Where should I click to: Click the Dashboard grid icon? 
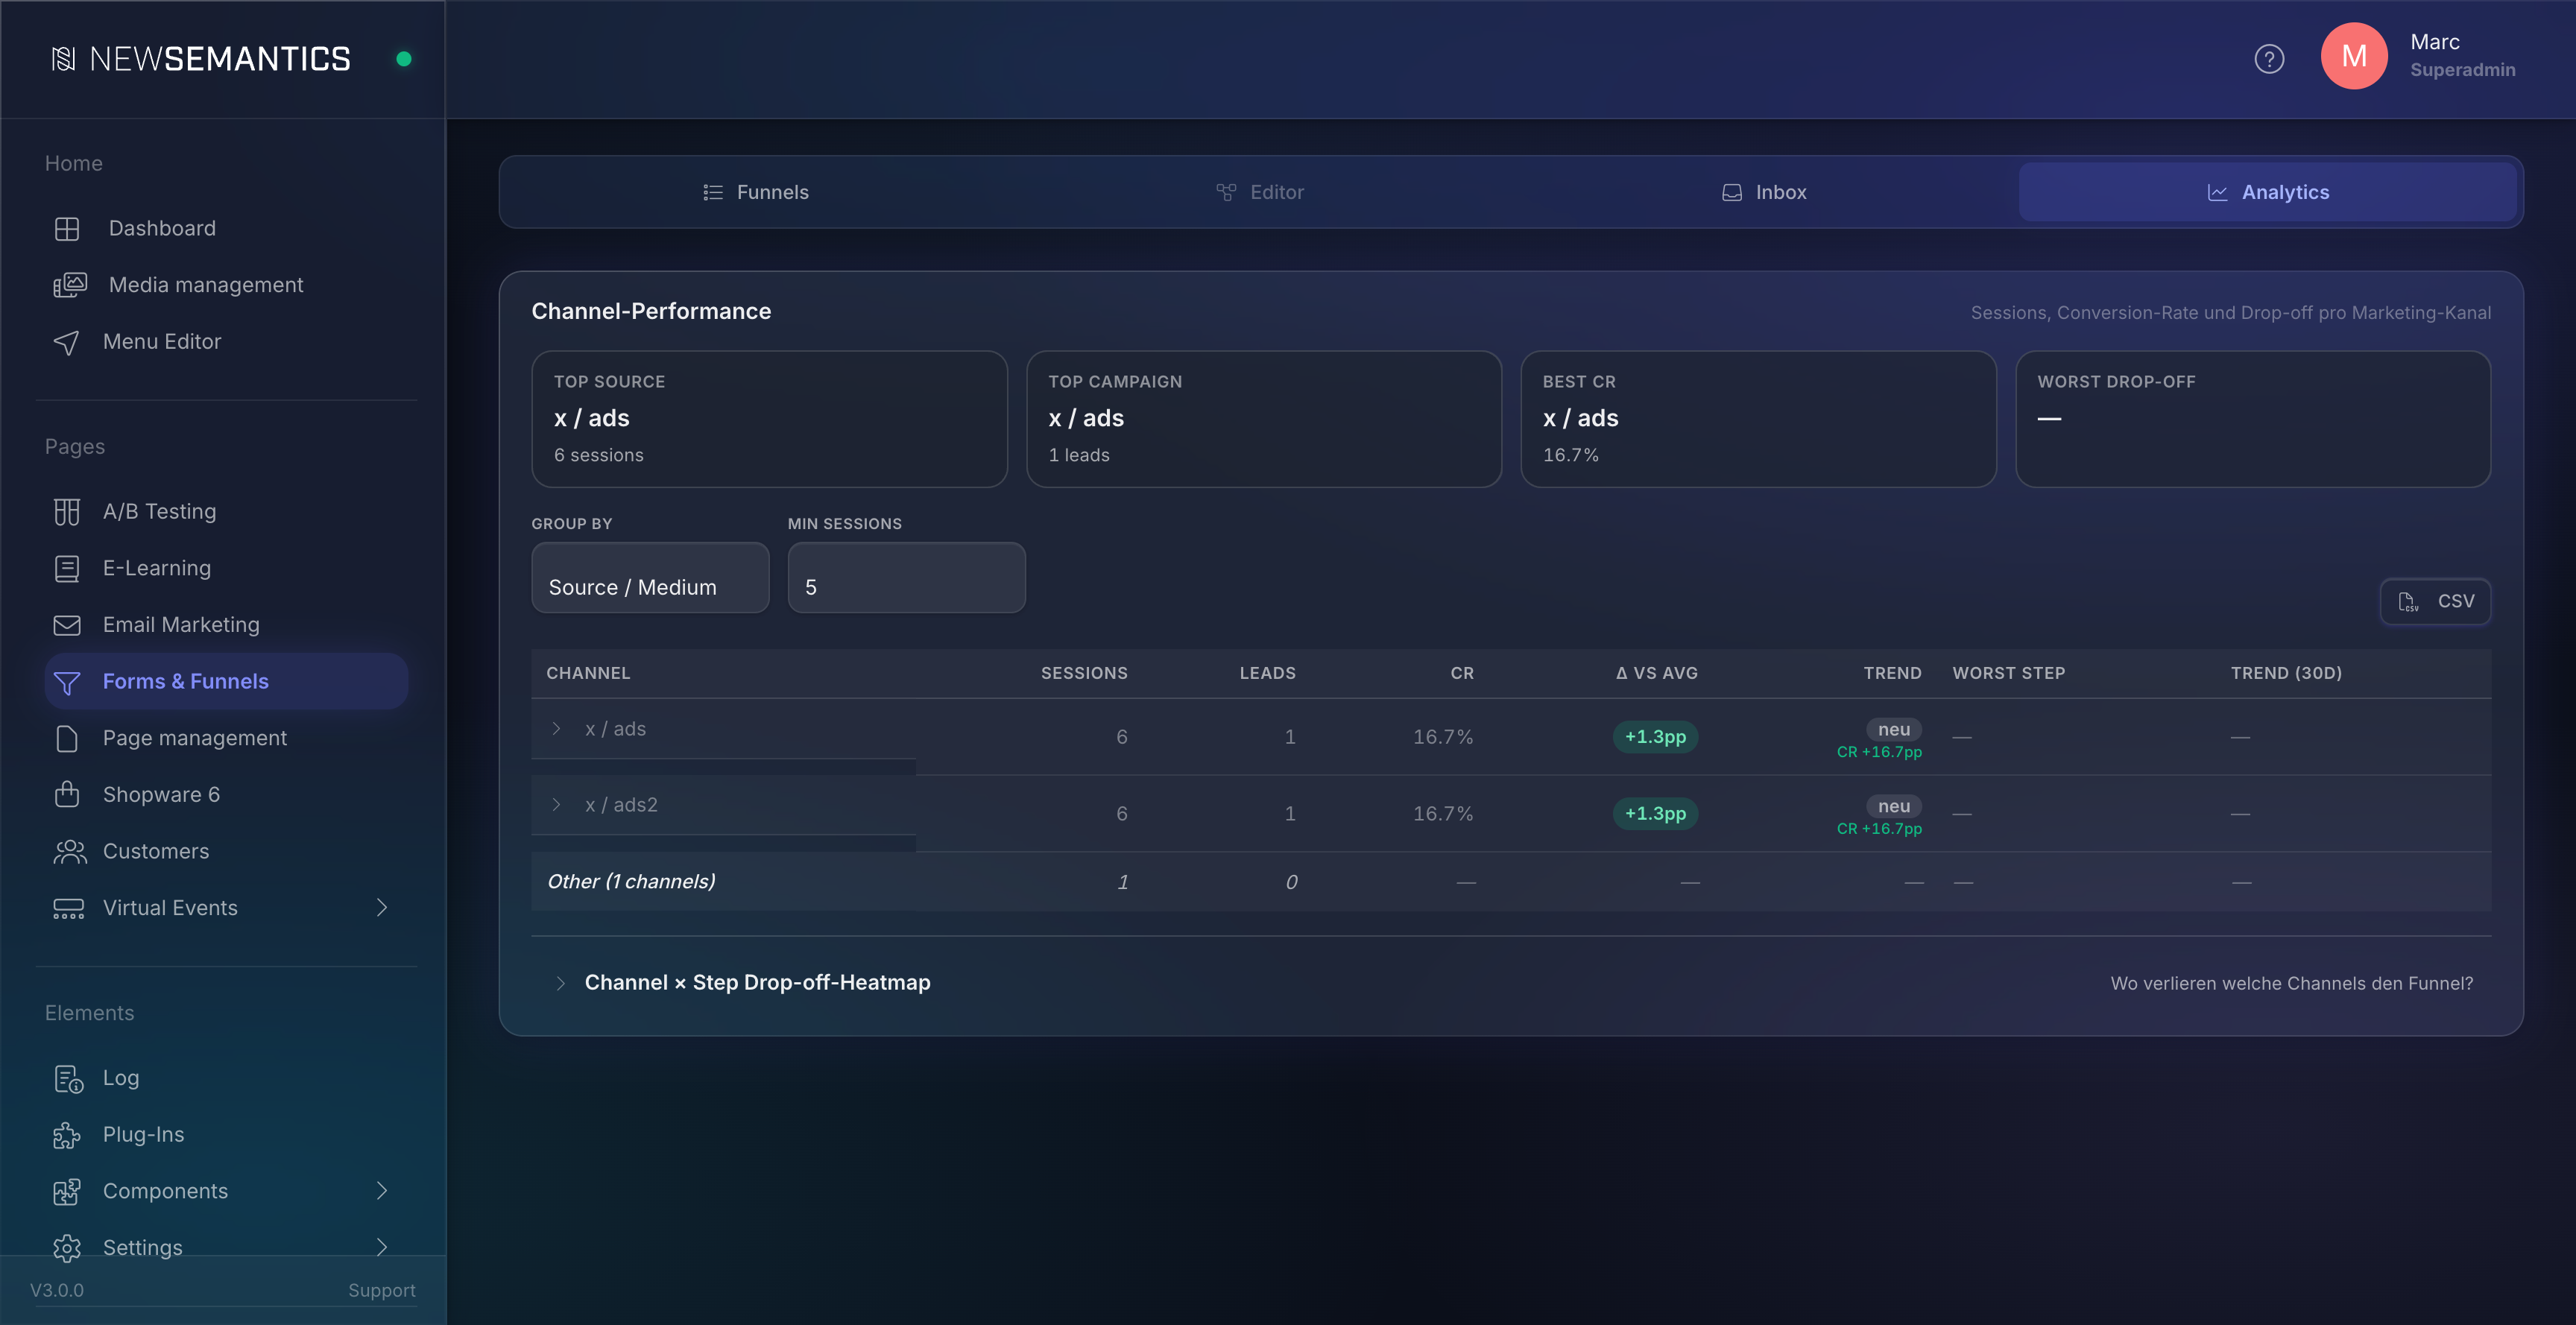point(67,228)
